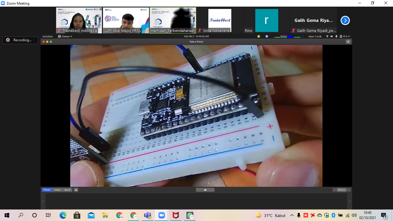Show next participants with blue arrow

[345, 20]
